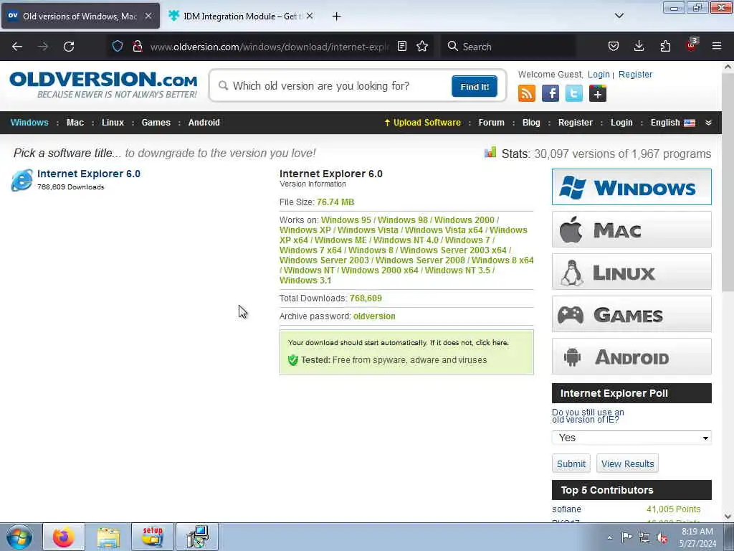Click the OLDVERSION.com logo
The width and height of the screenshot is (734, 551).
point(103,85)
